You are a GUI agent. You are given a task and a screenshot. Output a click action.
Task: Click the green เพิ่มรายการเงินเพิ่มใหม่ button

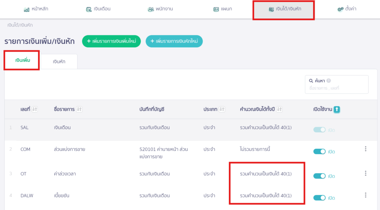click(111, 41)
